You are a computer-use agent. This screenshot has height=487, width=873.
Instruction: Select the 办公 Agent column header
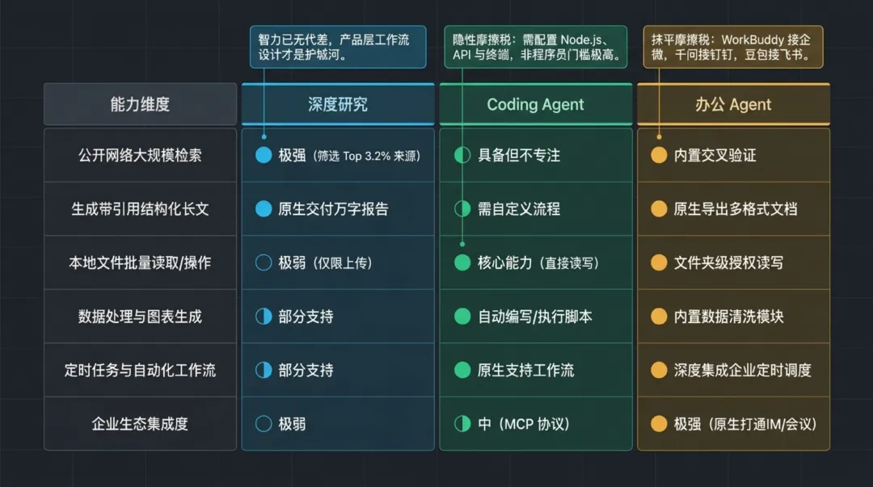pyautogui.click(x=733, y=104)
